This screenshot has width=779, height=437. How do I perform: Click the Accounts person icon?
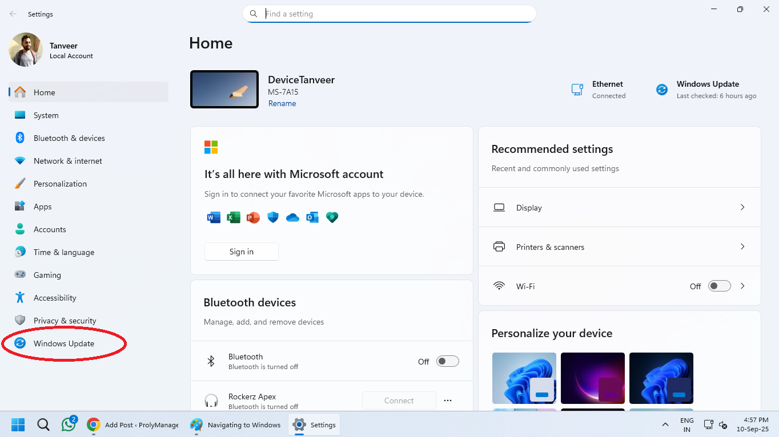20,229
